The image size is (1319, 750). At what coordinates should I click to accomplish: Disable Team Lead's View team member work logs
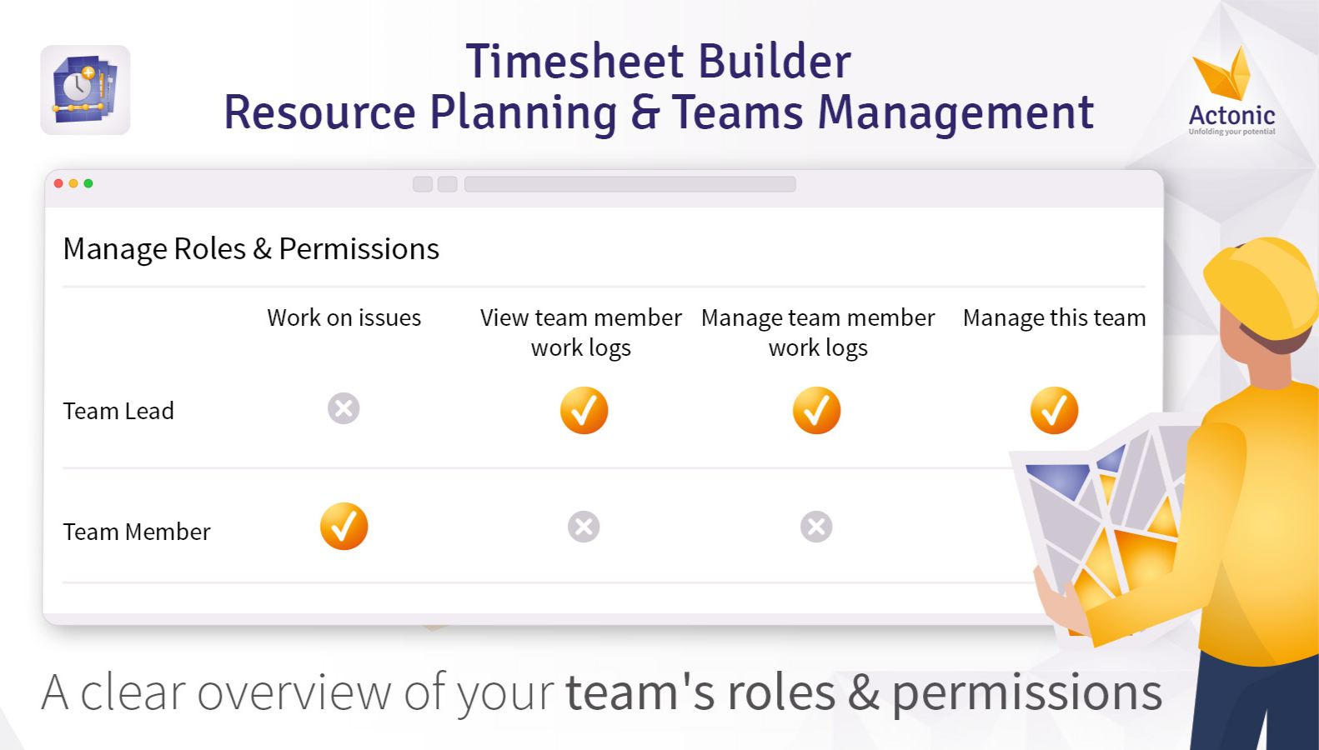[584, 410]
